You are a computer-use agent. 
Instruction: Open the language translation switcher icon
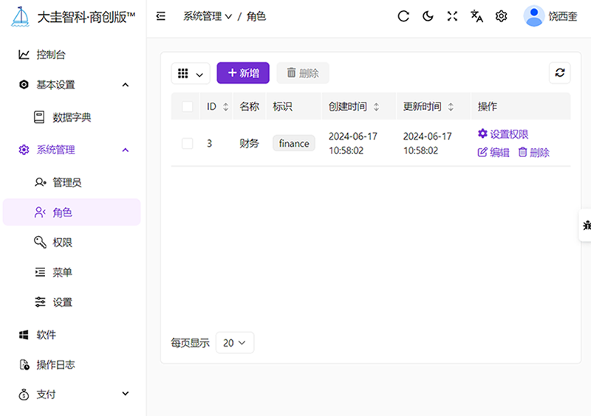(x=476, y=16)
